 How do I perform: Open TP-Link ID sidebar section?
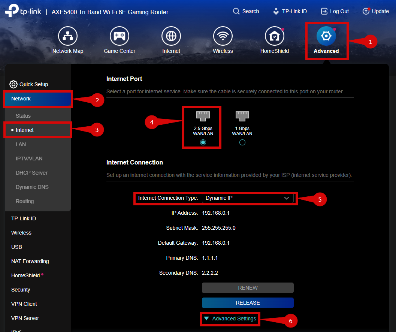tap(24, 218)
